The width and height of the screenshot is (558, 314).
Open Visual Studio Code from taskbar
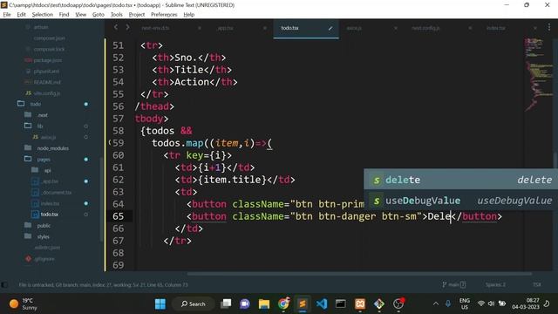click(x=322, y=304)
